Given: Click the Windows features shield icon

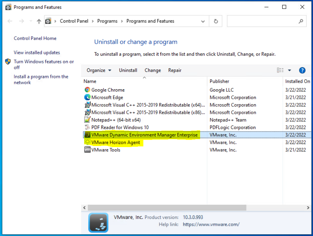Looking at the screenshot, I should 8,62.
